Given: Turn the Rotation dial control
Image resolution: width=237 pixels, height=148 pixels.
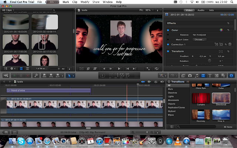Looking at the screenshot, I should pyautogui.click(x=209, y=61).
